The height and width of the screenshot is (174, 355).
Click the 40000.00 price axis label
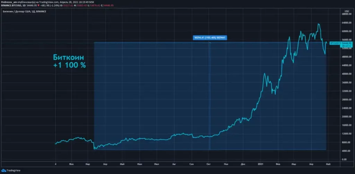pyautogui.click(x=347, y=74)
